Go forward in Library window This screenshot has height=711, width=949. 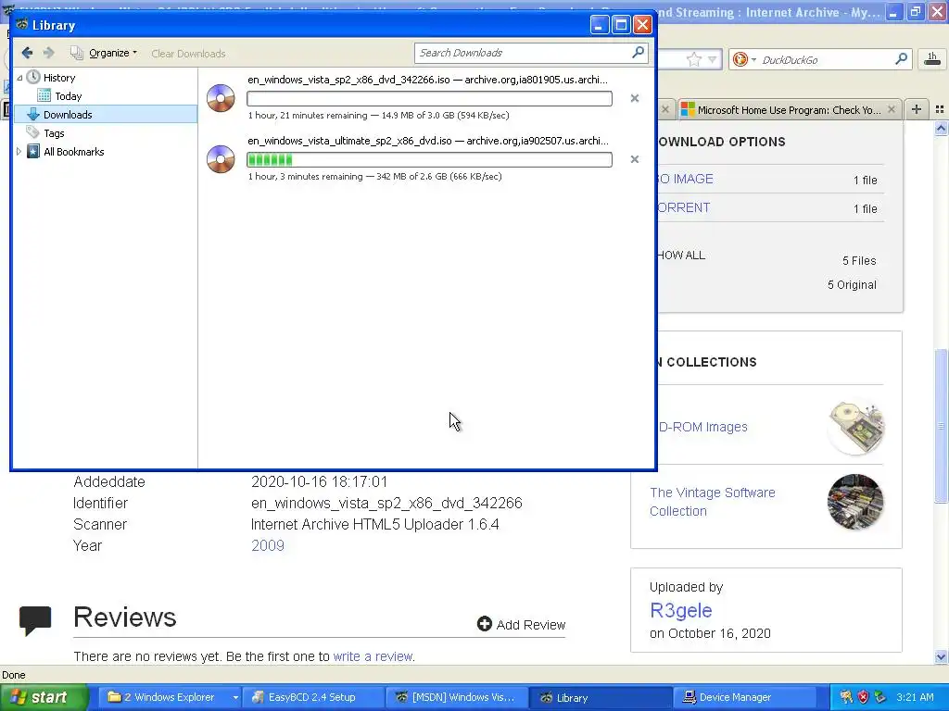pos(48,53)
